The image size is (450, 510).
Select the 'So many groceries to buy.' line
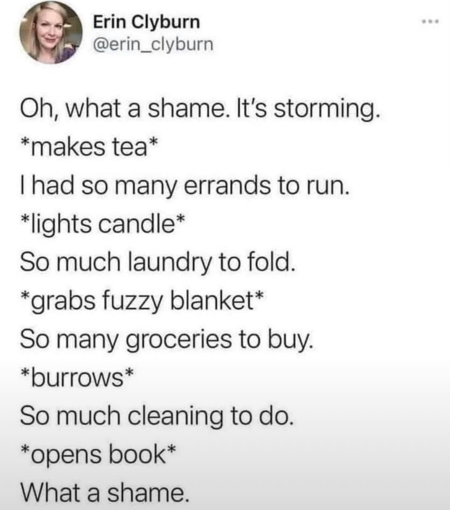(x=166, y=340)
